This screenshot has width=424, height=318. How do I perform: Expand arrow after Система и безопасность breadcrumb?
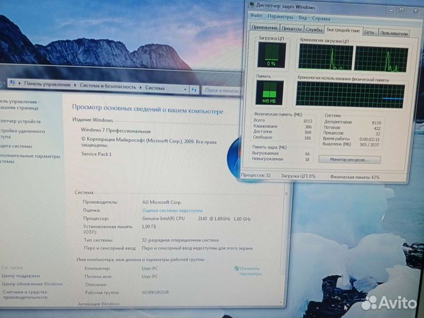tap(141, 87)
